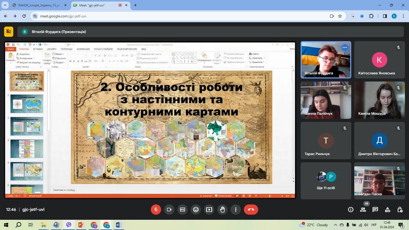Open the Activities panel icon
The image size is (409, 230).
[387, 210]
